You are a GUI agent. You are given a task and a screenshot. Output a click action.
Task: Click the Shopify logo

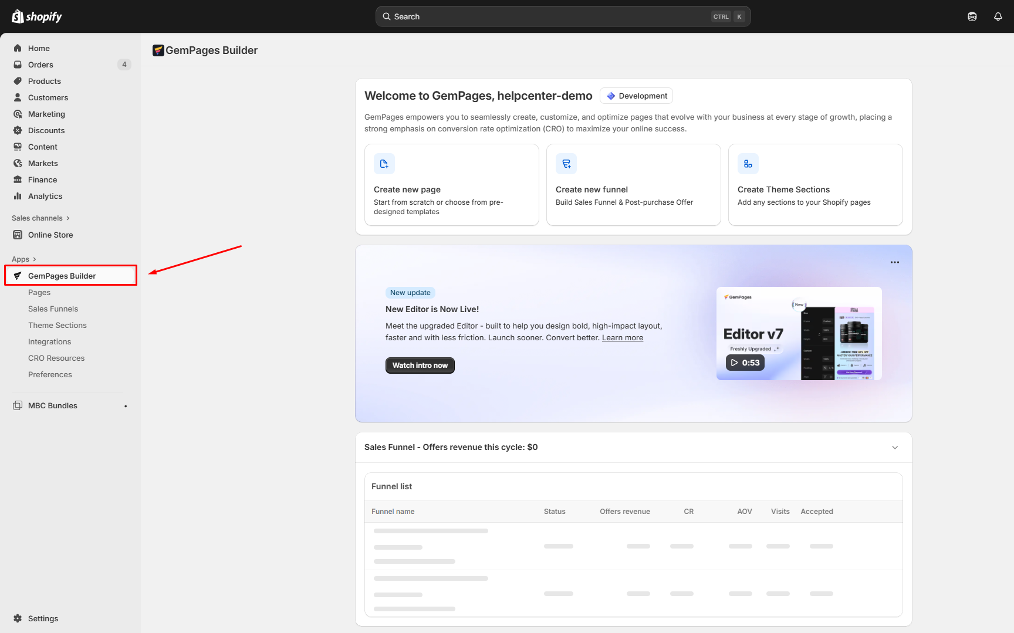(x=37, y=16)
